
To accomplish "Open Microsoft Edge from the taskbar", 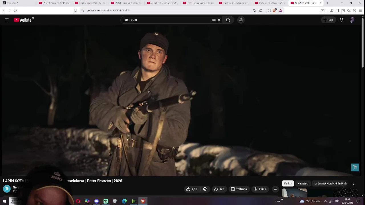I will (124, 201).
